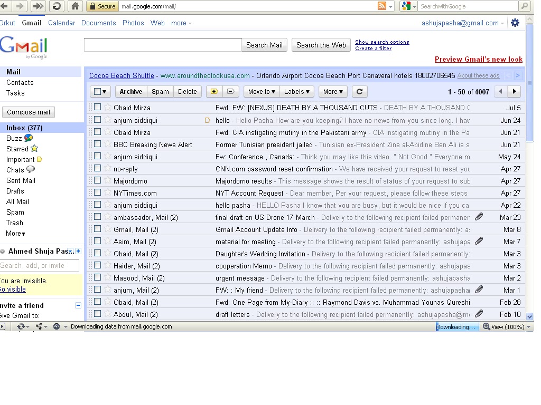Screen dimensions: 541x405
Task: Click the Create a filter link
Action: pos(374,48)
